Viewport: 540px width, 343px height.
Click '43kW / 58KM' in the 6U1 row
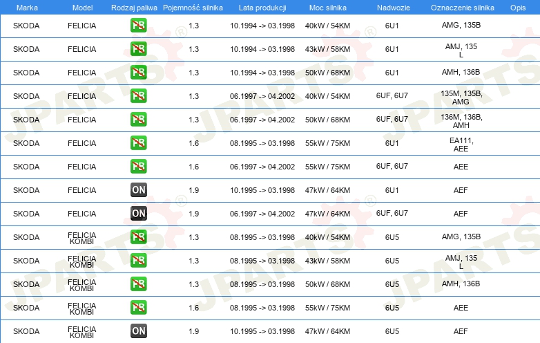pyautogui.click(x=327, y=49)
